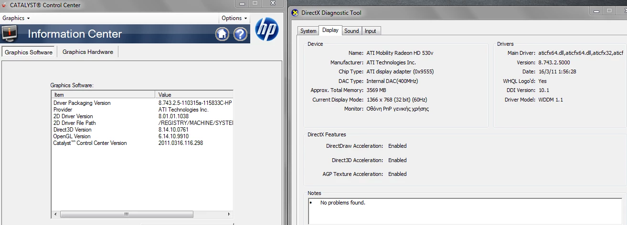Click value 8.01.01.1038

173,116
